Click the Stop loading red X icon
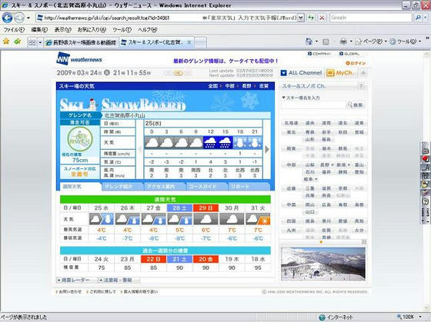Image resolution: width=431 pixels, height=322 pixels. click(x=322, y=18)
